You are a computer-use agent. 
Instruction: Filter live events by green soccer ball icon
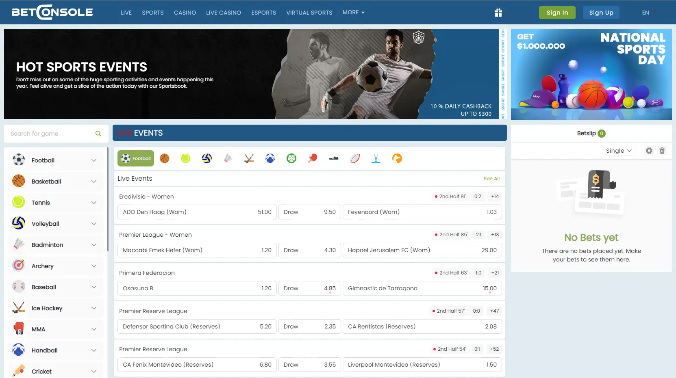pyautogui.click(x=291, y=158)
